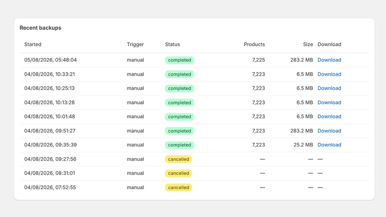Select the completed badge for 09:35:39 backup
The height and width of the screenshot is (217, 386).
179,145
